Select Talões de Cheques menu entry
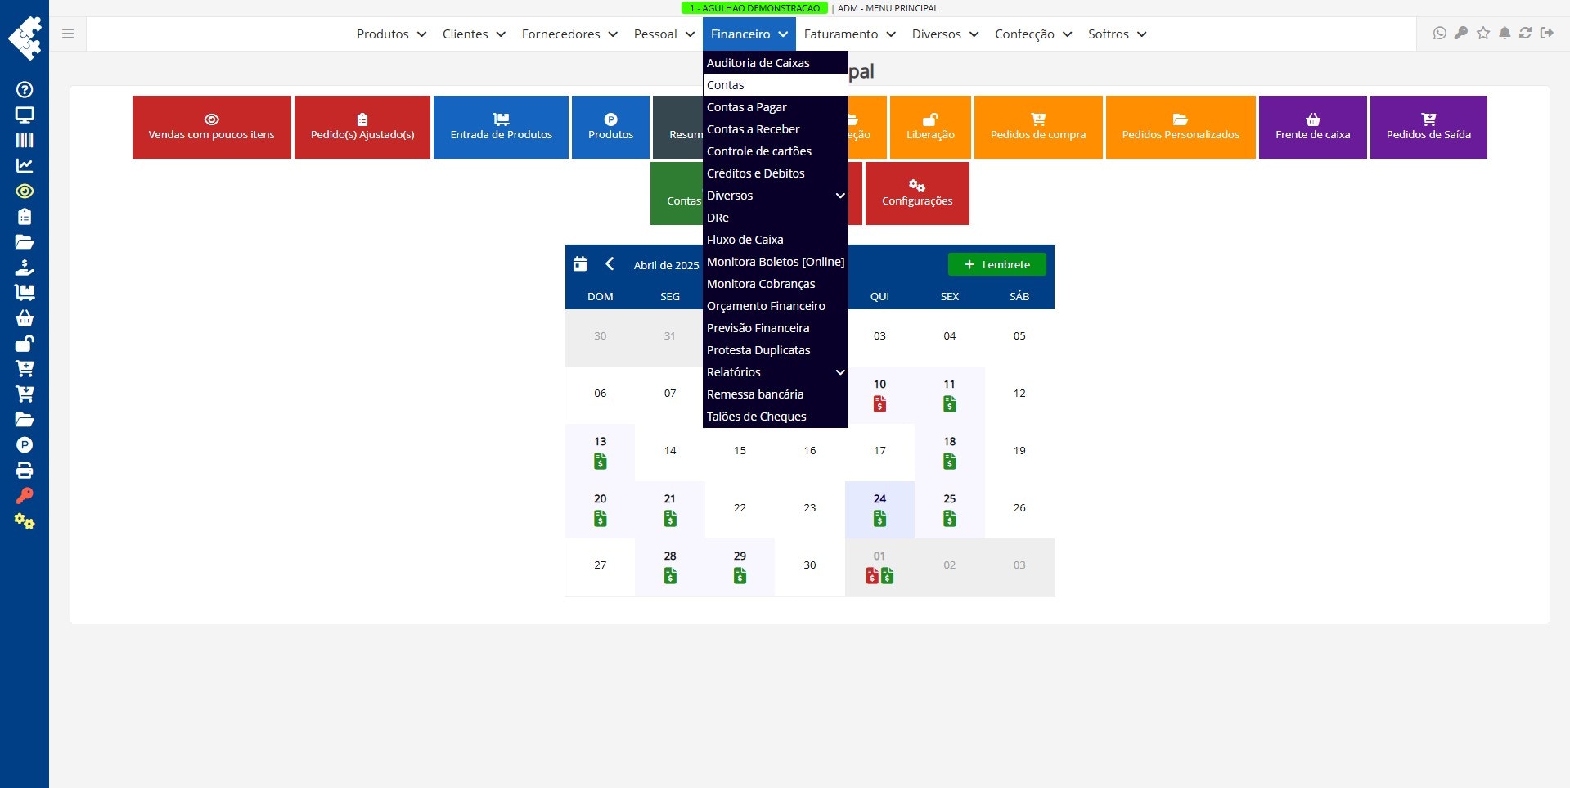The image size is (1570, 788). (x=775, y=417)
